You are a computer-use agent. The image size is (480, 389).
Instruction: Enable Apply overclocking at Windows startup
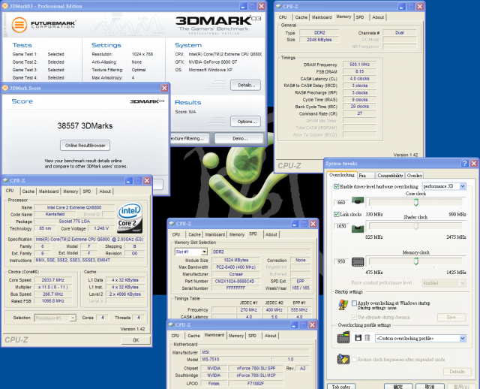pyautogui.click(x=354, y=303)
